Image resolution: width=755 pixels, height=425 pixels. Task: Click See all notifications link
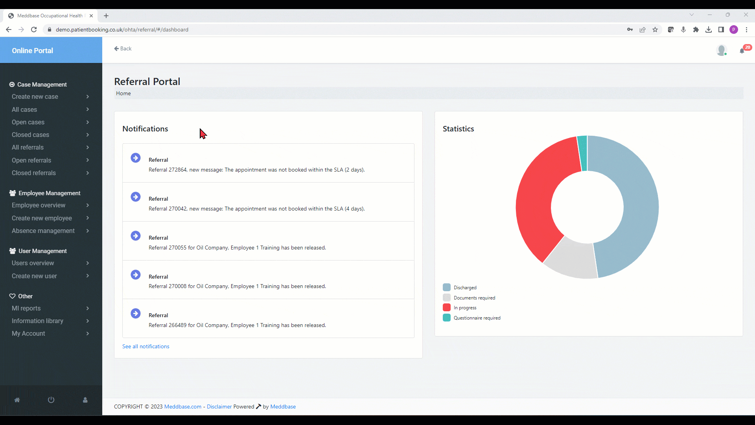point(145,346)
